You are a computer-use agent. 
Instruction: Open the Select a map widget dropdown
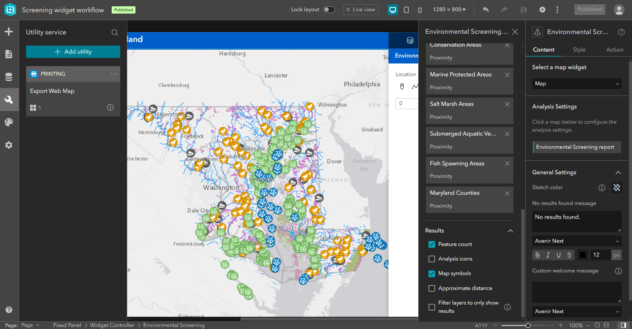pos(576,84)
